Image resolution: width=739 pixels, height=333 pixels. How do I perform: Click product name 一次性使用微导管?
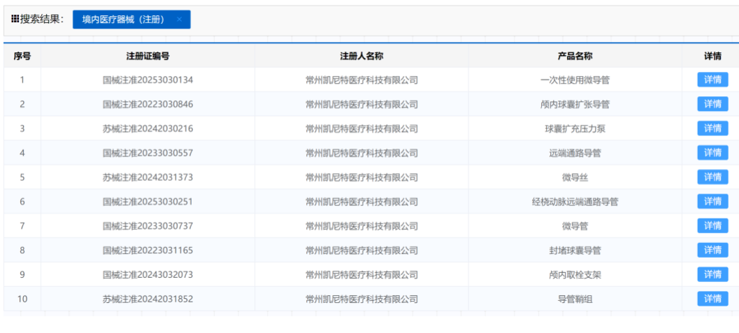[575, 80]
